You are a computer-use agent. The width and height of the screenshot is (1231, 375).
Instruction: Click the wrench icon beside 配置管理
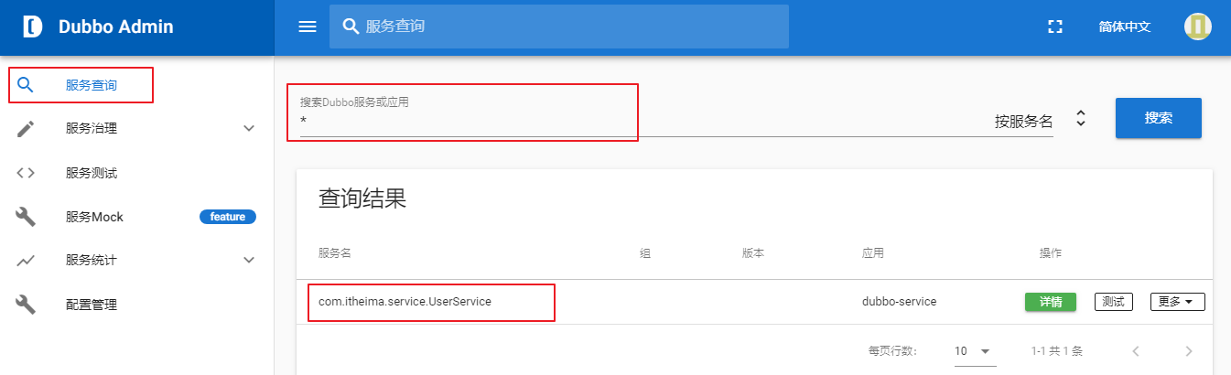point(27,305)
